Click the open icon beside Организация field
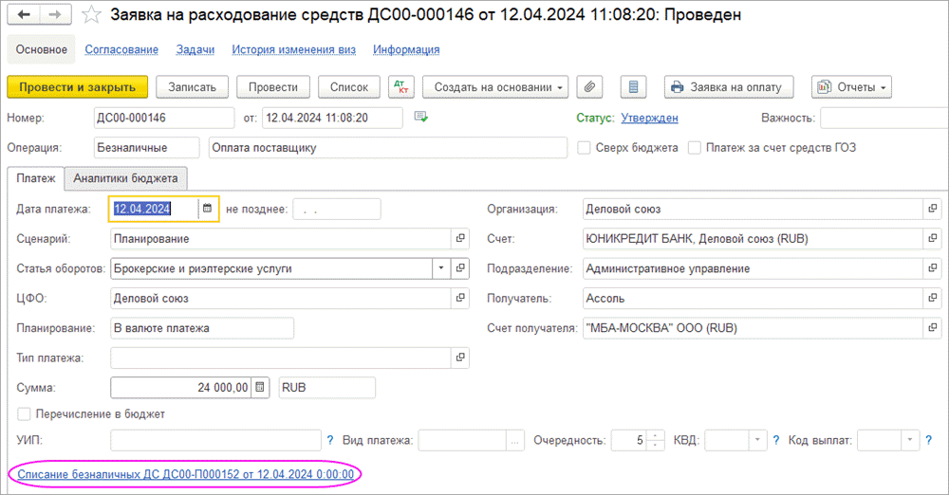Viewport: 949px width, 495px height. click(932, 209)
